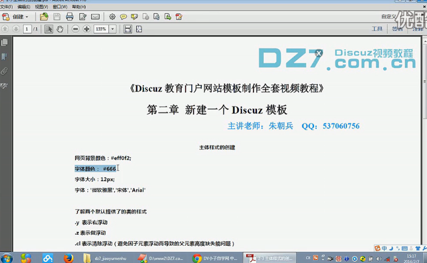Click the page number input field
Viewport: 427px width, 263px height.
pyautogui.click(x=27, y=29)
